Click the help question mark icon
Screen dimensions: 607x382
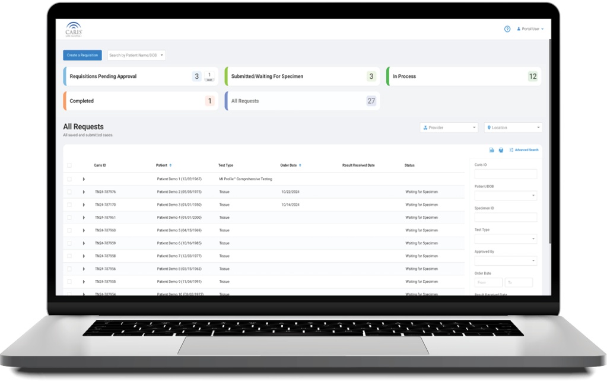pyautogui.click(x=507, y=29)
